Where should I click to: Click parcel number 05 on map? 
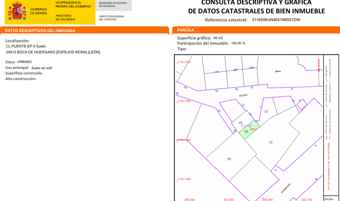pos(240,123)
